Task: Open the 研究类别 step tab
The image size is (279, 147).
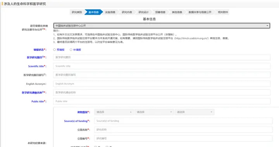Action: (x=77, y=12)
